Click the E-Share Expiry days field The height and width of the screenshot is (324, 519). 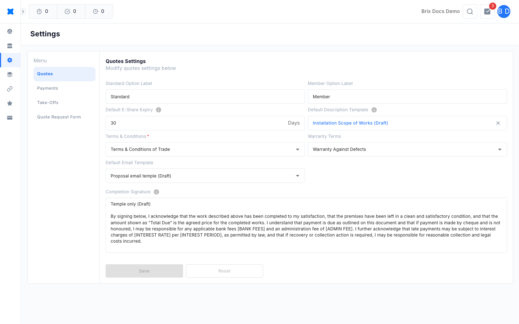tap(205, 123)
